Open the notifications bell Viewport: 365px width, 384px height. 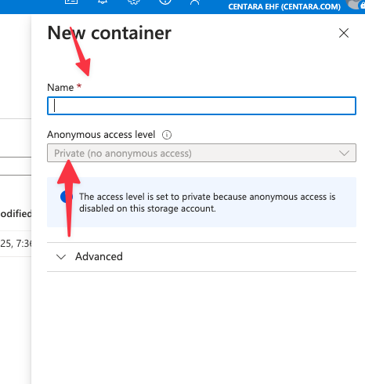tap(103, 2)
